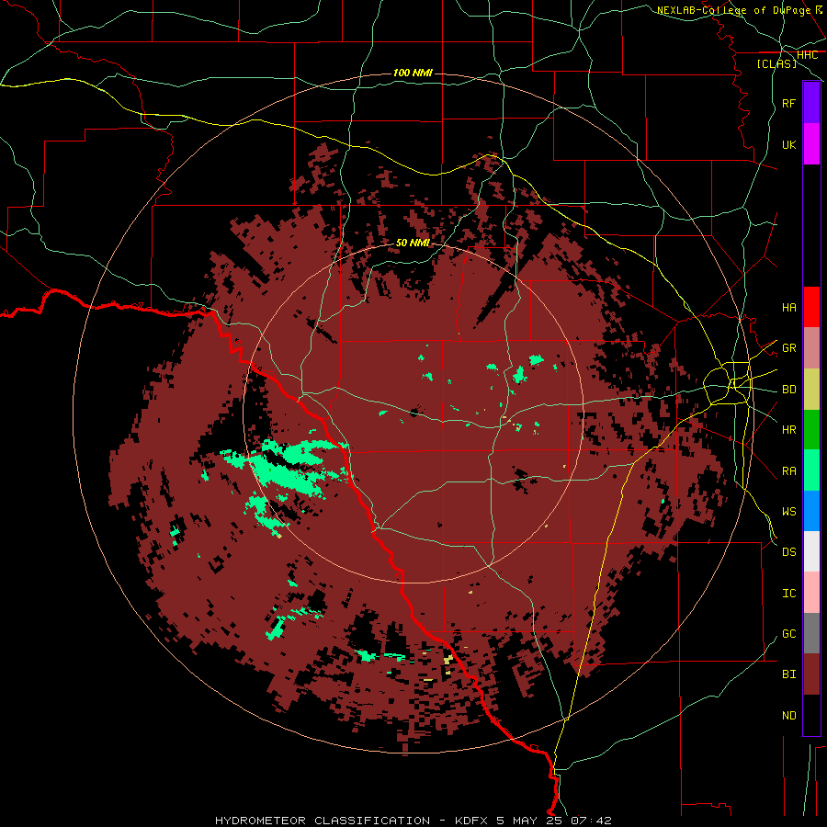Click the 'HHC' product label

[807, 55]
